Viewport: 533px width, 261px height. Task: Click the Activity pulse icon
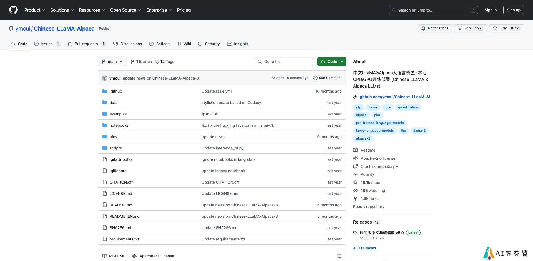pyautogui.click(x=355, y=174)
